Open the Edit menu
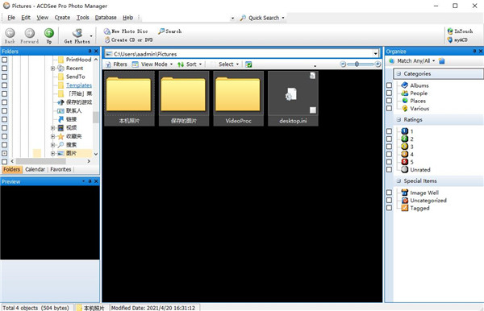 point(26,18)
